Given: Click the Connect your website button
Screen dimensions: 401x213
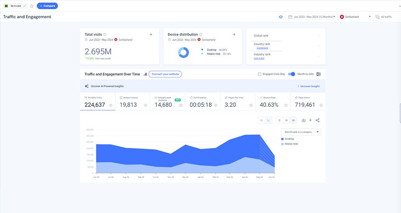Looking at the screenshot, I should [x=165, y=74].
